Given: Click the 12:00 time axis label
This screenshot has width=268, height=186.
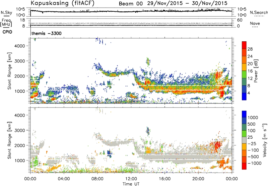Looking at the screenshot, I should pos(131,179).
